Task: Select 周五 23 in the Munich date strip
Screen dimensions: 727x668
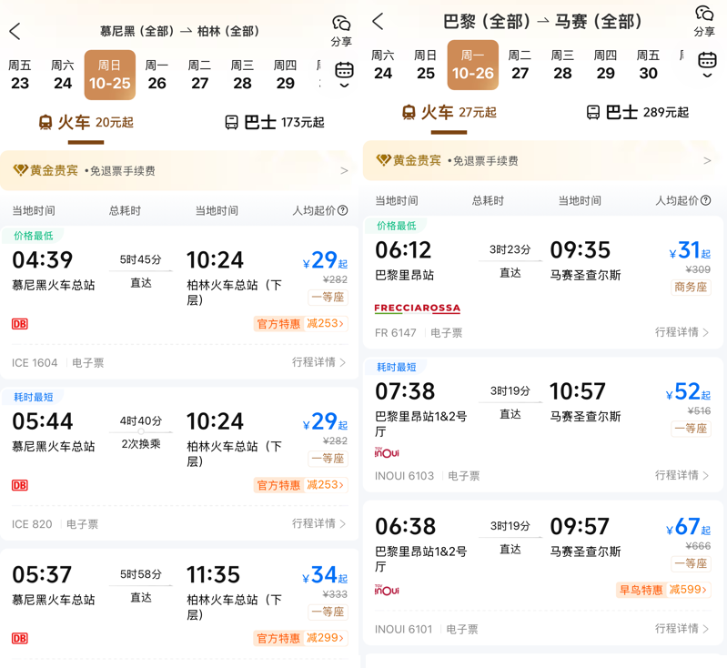Action: pos(20,75)
